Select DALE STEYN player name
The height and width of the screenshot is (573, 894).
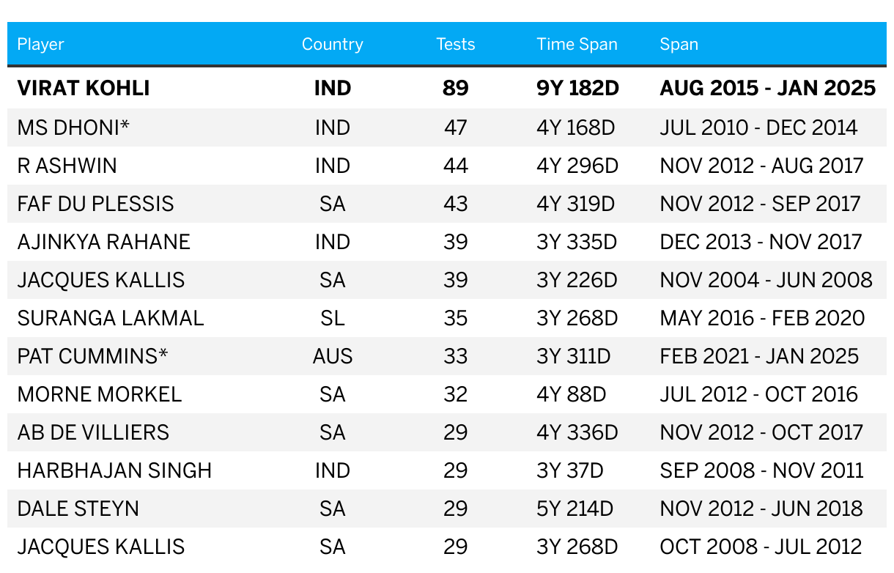pos(78,509)
